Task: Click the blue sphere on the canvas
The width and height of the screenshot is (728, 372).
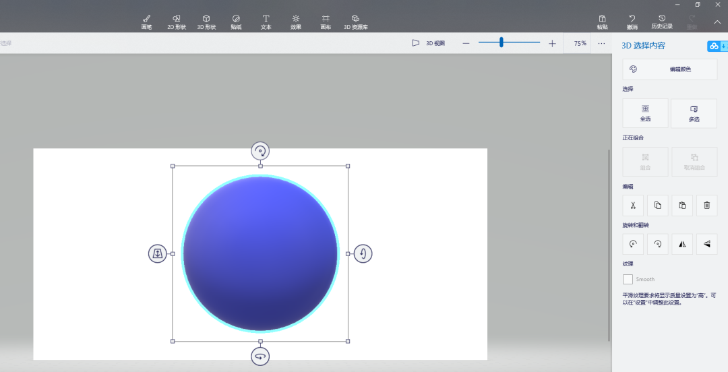Action: (x=260, y=253)
